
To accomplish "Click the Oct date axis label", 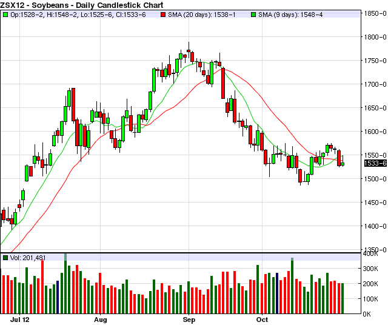I will click(262, 320).
